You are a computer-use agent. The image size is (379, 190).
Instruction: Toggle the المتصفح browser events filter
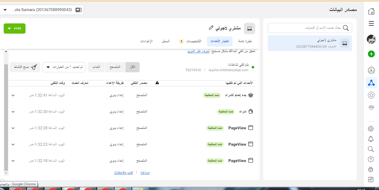[115, 67]
